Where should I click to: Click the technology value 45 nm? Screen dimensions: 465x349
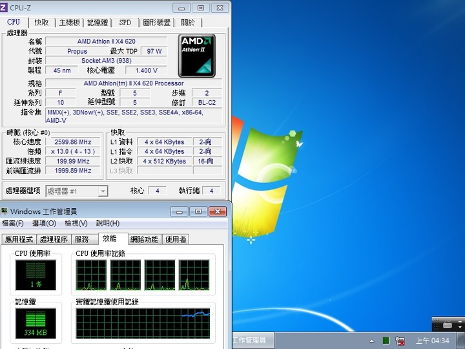pos(62,70)
